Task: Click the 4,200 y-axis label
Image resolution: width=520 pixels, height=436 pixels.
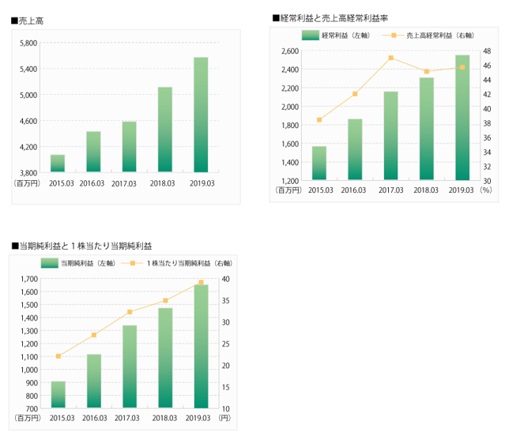Action: pyautogui.click(x=28, y=147)
